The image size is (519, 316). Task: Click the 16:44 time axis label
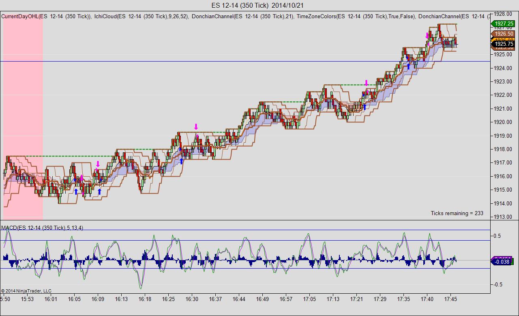click(x=239, y=299)
